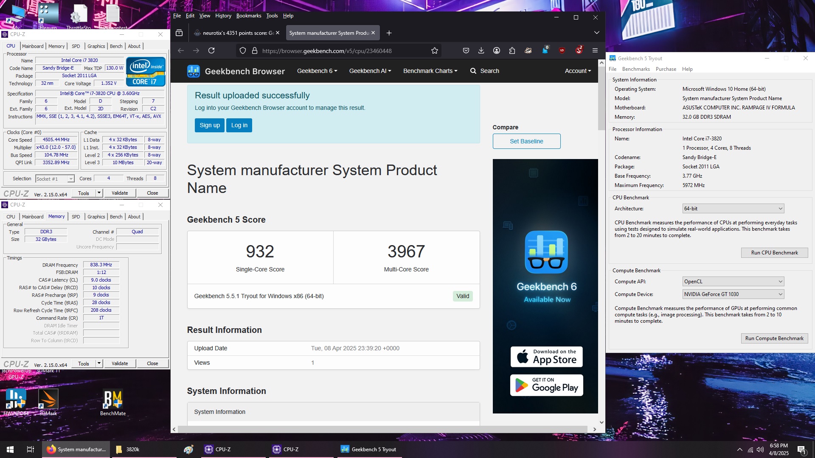Click the Geekbench 5 Tryout taskbar button
The width and height of the screenshot is (815, 458).
369,450
